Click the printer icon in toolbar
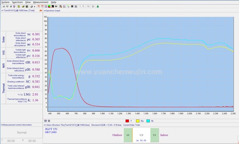This screenshot has height=144, width=239. click(31, 6)
